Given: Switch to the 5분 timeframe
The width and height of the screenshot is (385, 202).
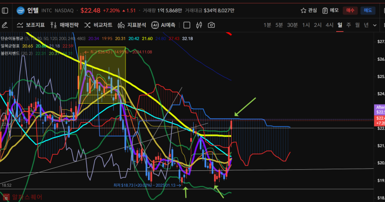Looking at the screenshot, I should tap(279, 25).
